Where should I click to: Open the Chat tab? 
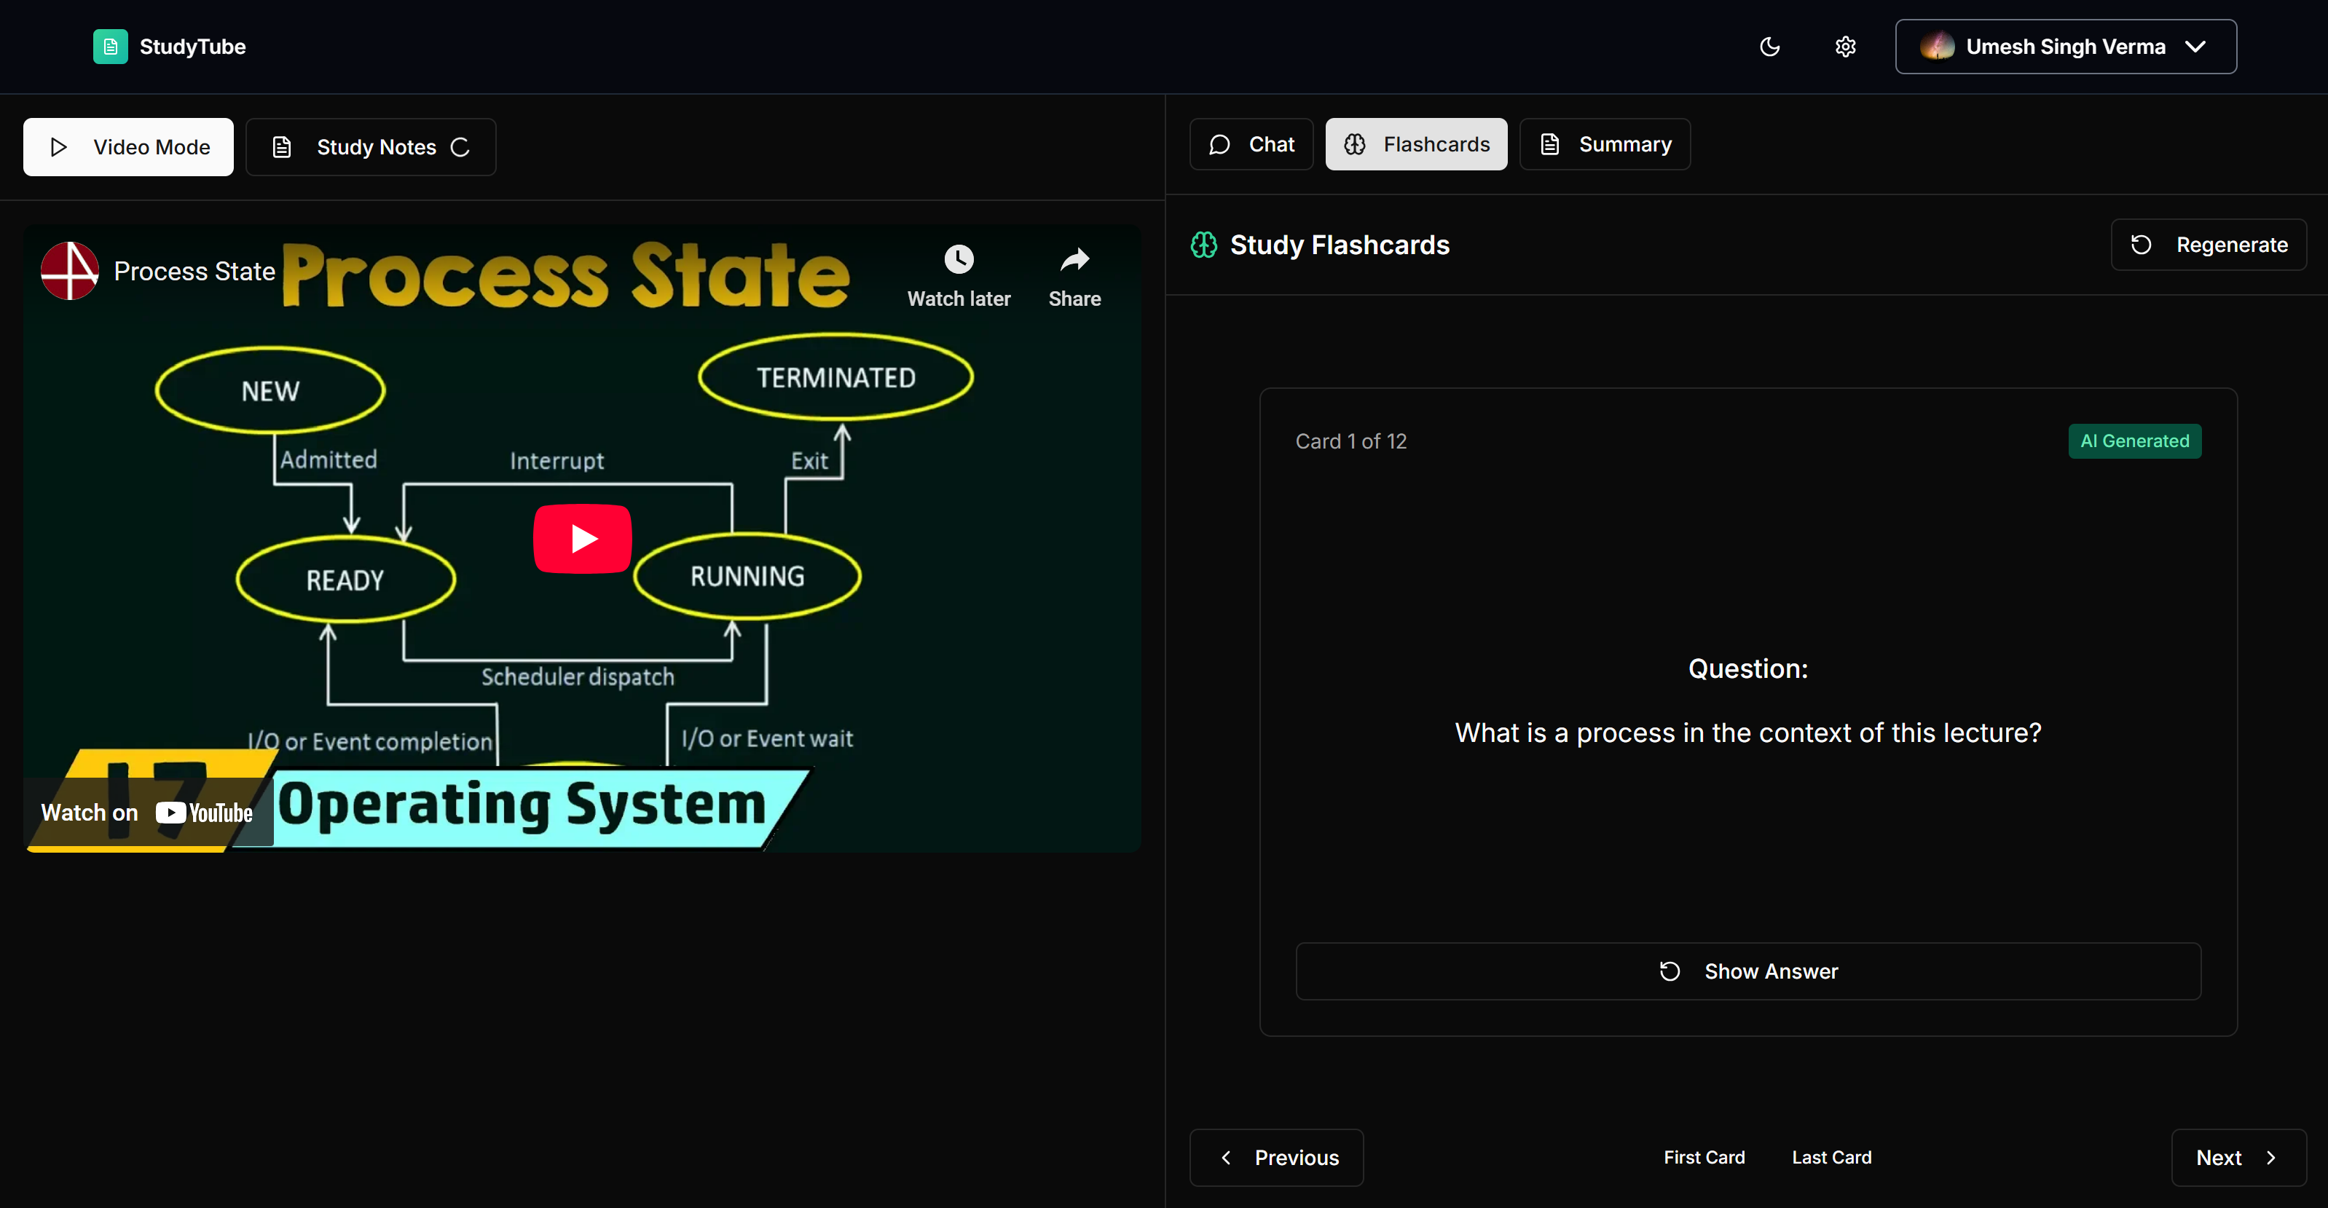[1251, 145]
